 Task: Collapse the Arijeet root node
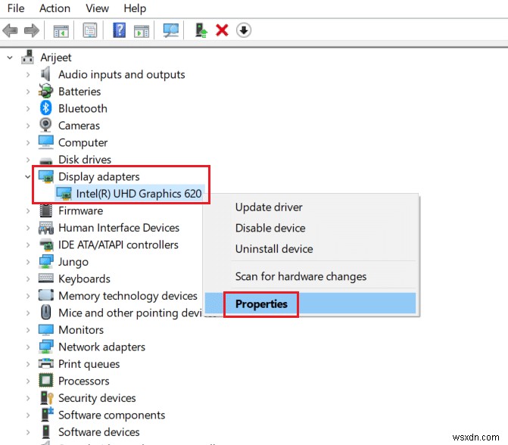click(x=10, y=58)
